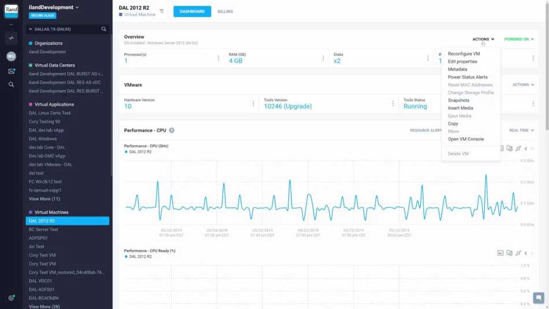Choose Metadata from Actions menu

457,69
